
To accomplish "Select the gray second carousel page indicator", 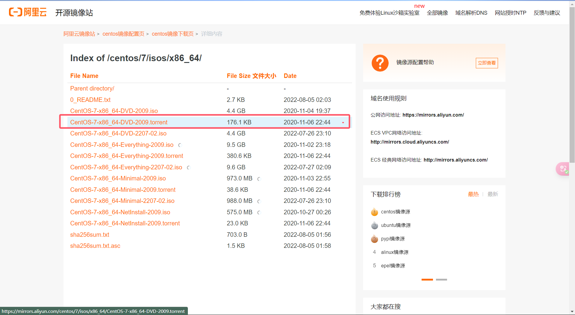I will click(441, 280).
